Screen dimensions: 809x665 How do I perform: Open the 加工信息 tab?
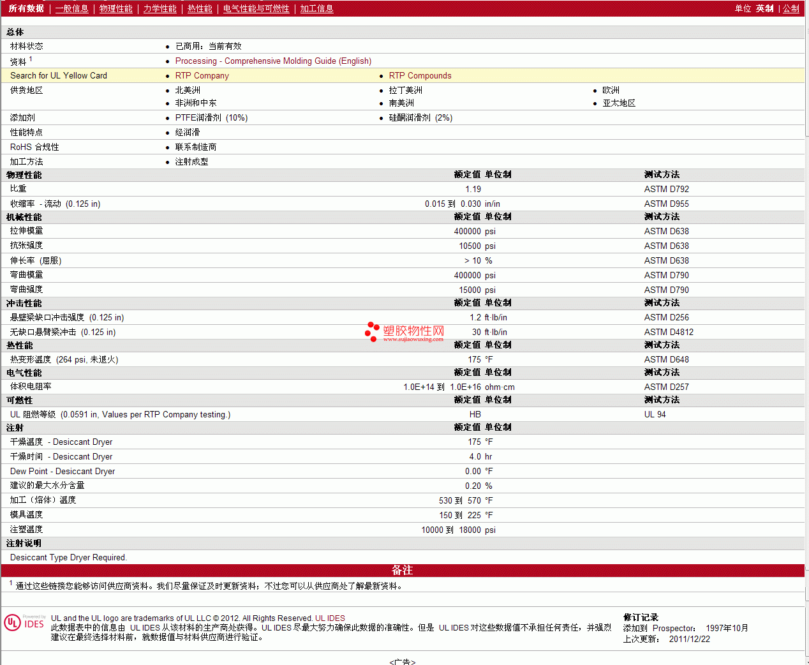click(x=316, y=8)
